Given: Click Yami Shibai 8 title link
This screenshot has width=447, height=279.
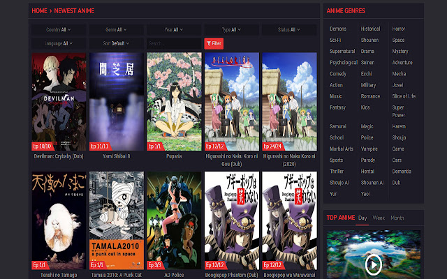Looking at the screenshot, I should pos(117,156).
